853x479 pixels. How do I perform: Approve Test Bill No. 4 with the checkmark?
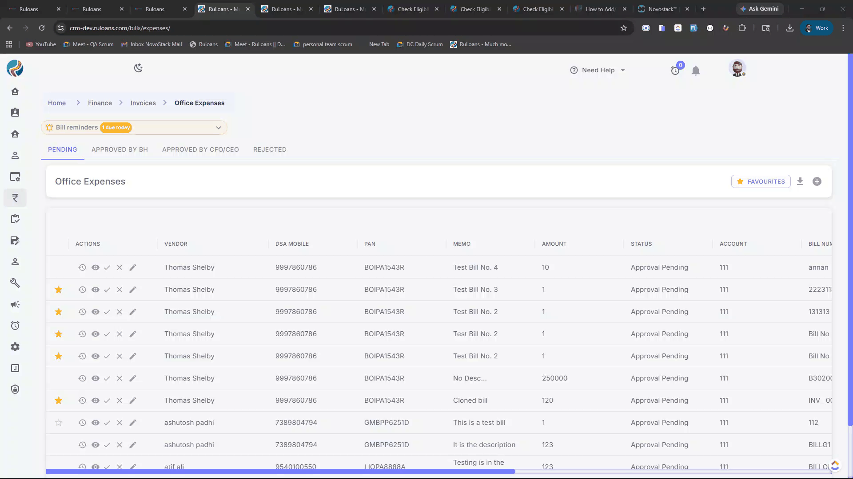coord(107,267)
